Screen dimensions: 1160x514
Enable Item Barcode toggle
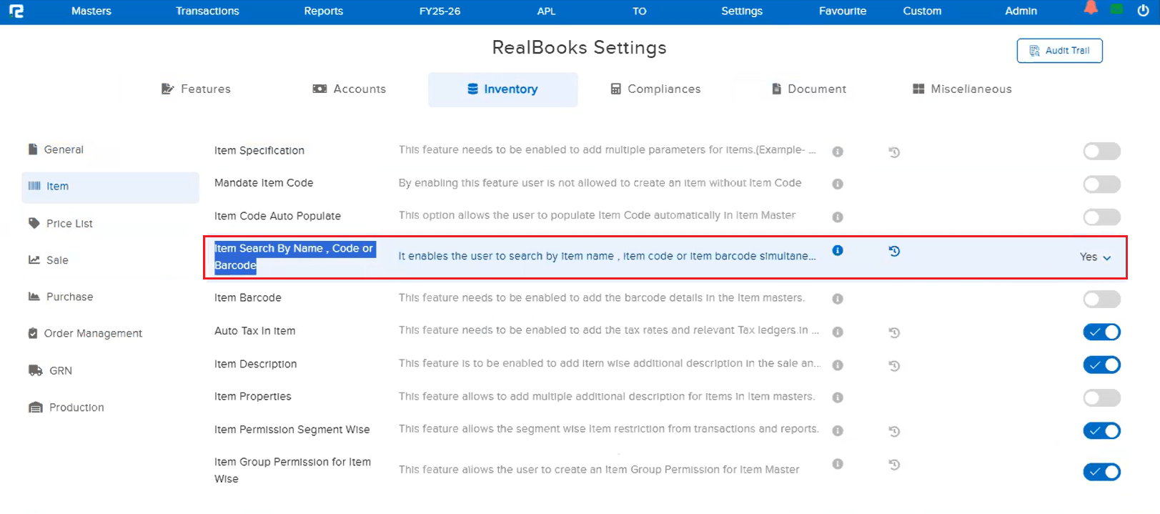point(1101,299)
